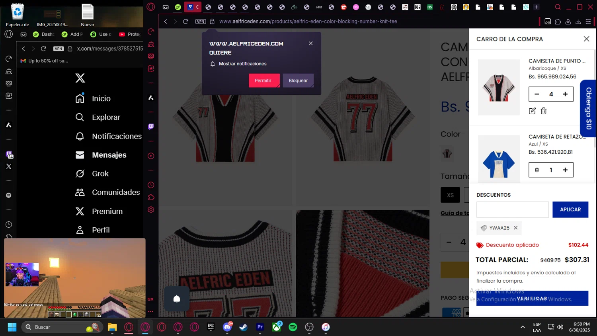
Task: Open Twitch icon with 14 badge in left sidebar
Action: pos(10,154)
